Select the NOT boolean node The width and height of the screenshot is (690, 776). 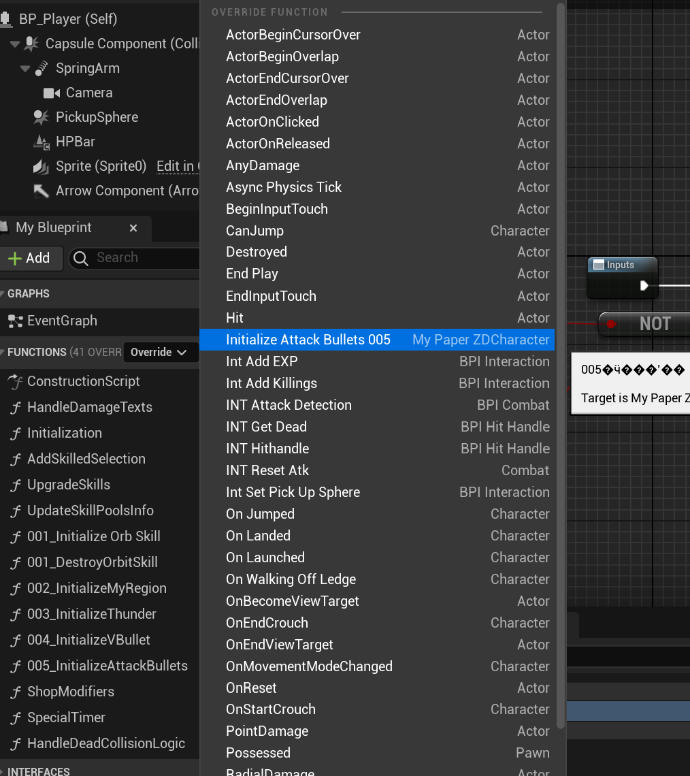point(645,324)
